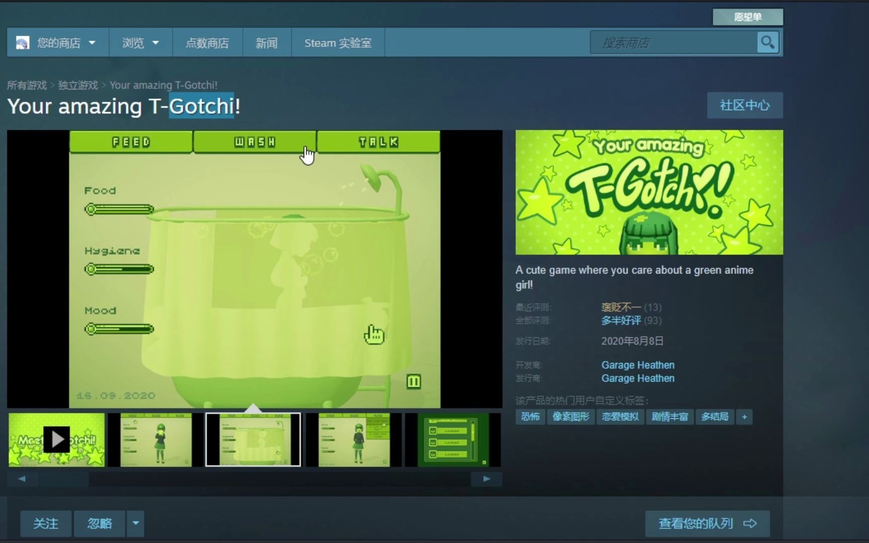The width and height of the screenshot is (869, 543).
Task: Click the hand cursor icon in the screenshot
Action: tap(374, 333)
